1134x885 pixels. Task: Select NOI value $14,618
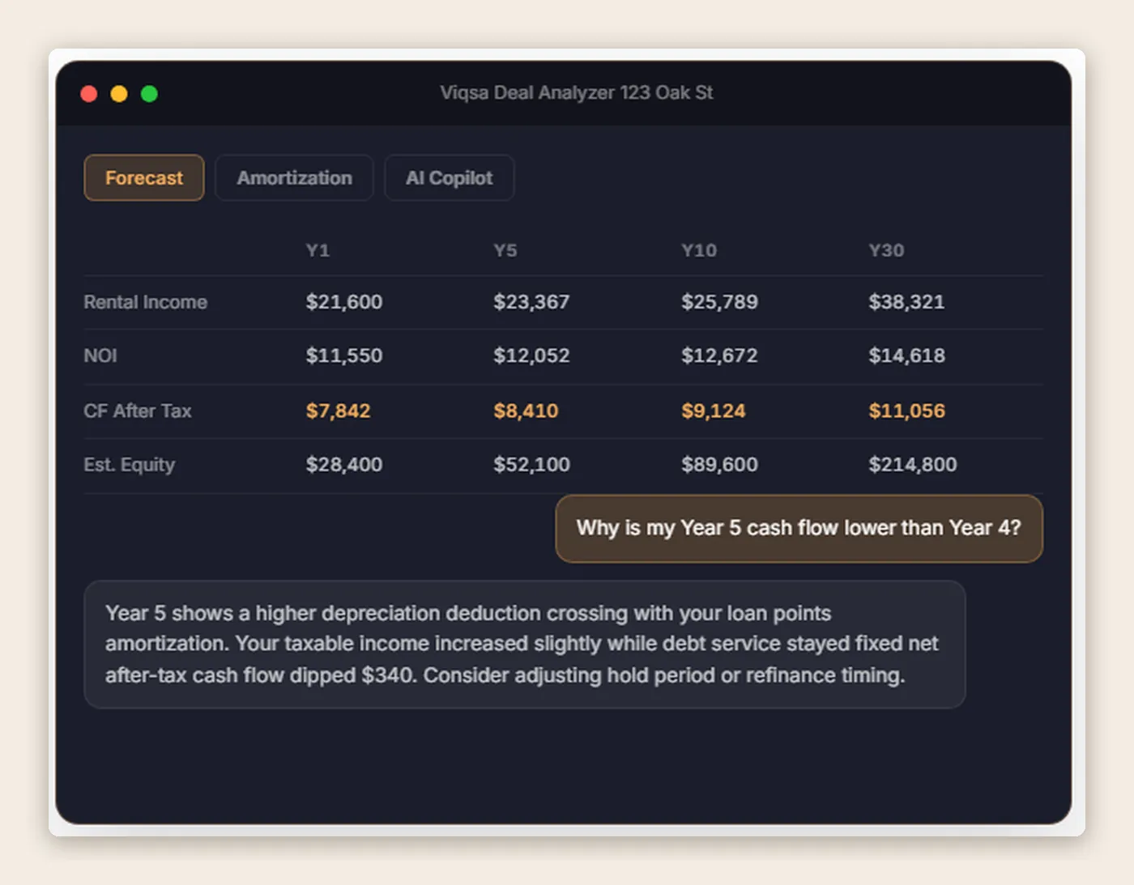[x=906, y=355]
